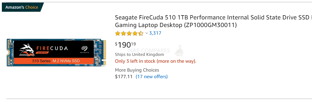Open the 3,317 customer ratings link

pos(155,33)
